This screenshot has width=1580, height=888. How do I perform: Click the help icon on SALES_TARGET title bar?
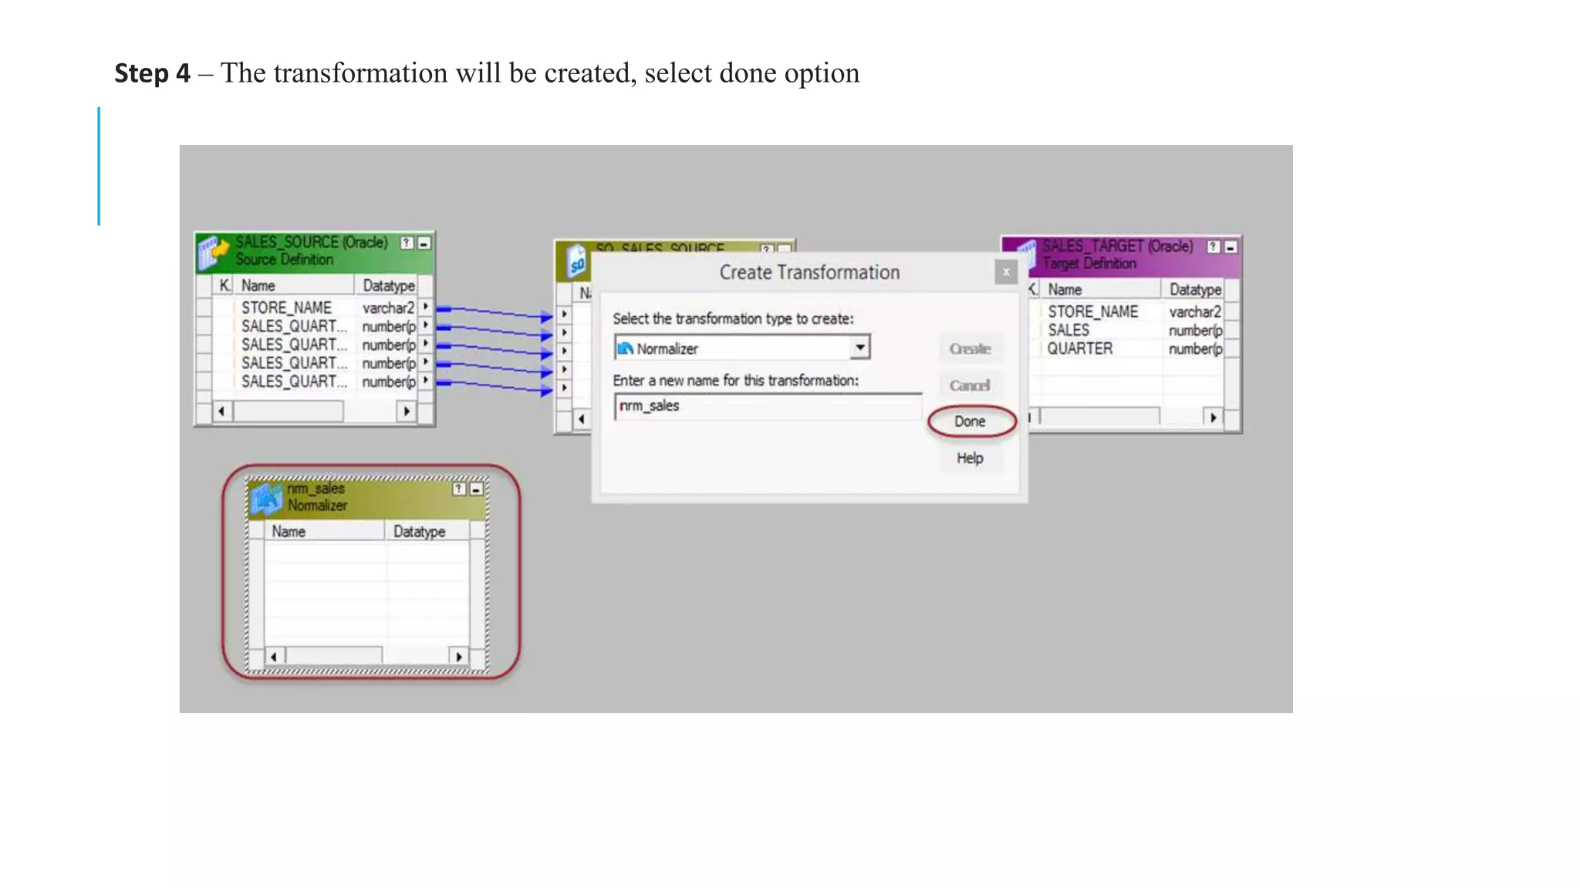[x=1214, y=247]
